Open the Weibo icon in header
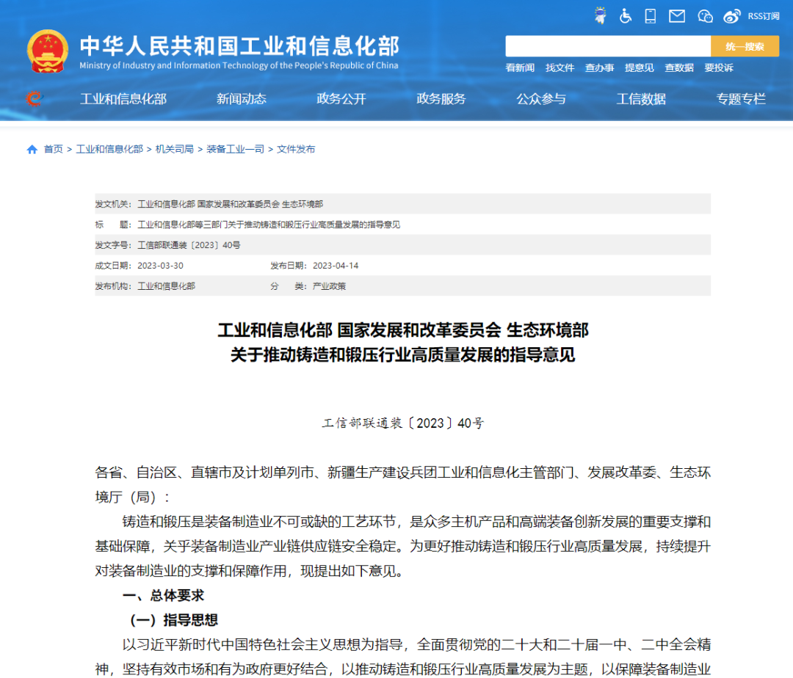Image resolution: width=793 pixels, height=678 pixels. click(x=732, y=16)
